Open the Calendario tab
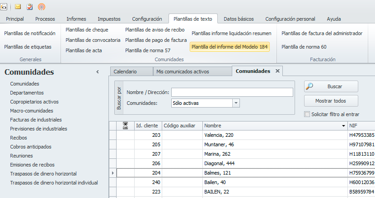This screenshot has height=198, width=375. [125, 72]
